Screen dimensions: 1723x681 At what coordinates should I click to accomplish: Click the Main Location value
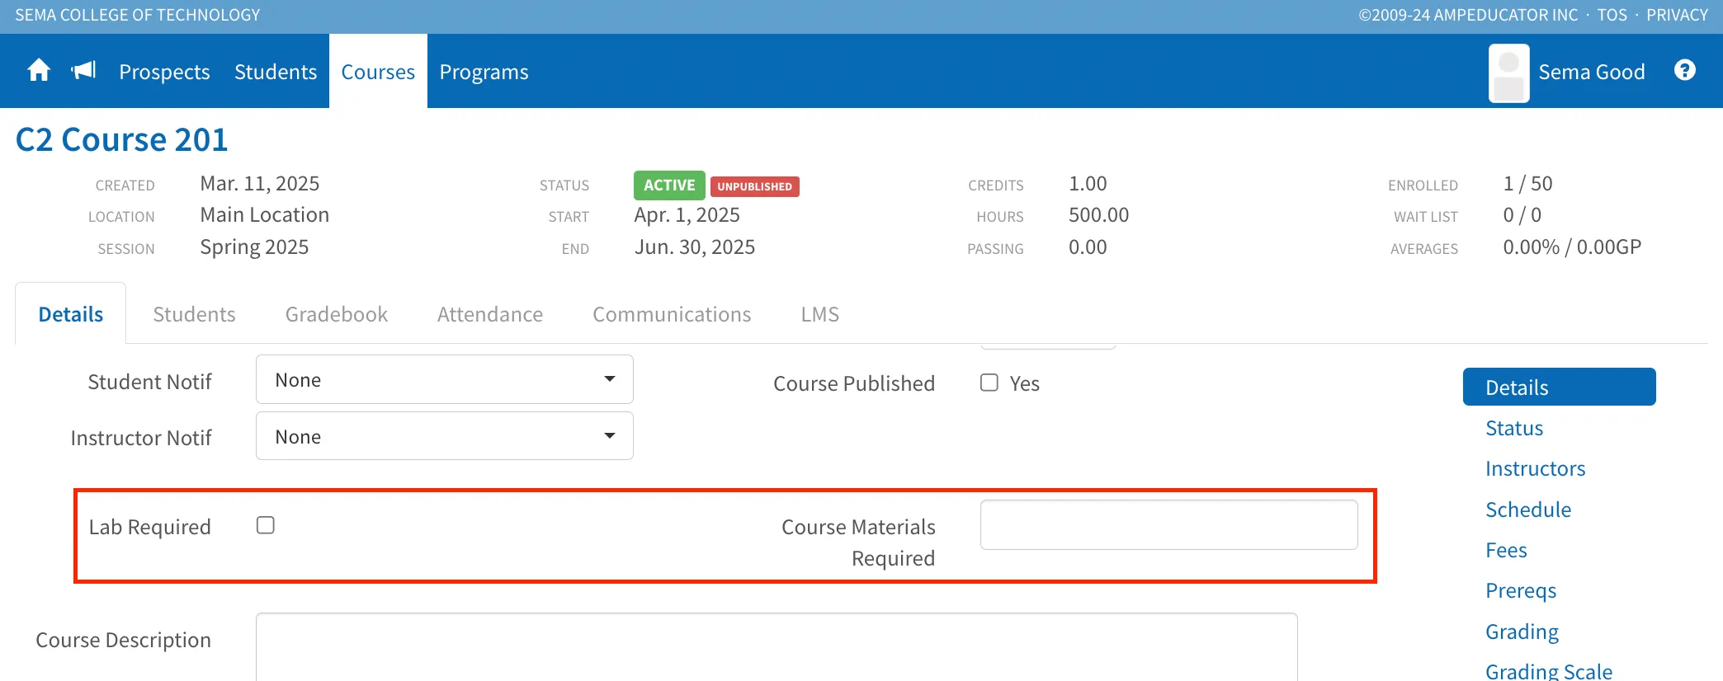[x=264, y=215]
